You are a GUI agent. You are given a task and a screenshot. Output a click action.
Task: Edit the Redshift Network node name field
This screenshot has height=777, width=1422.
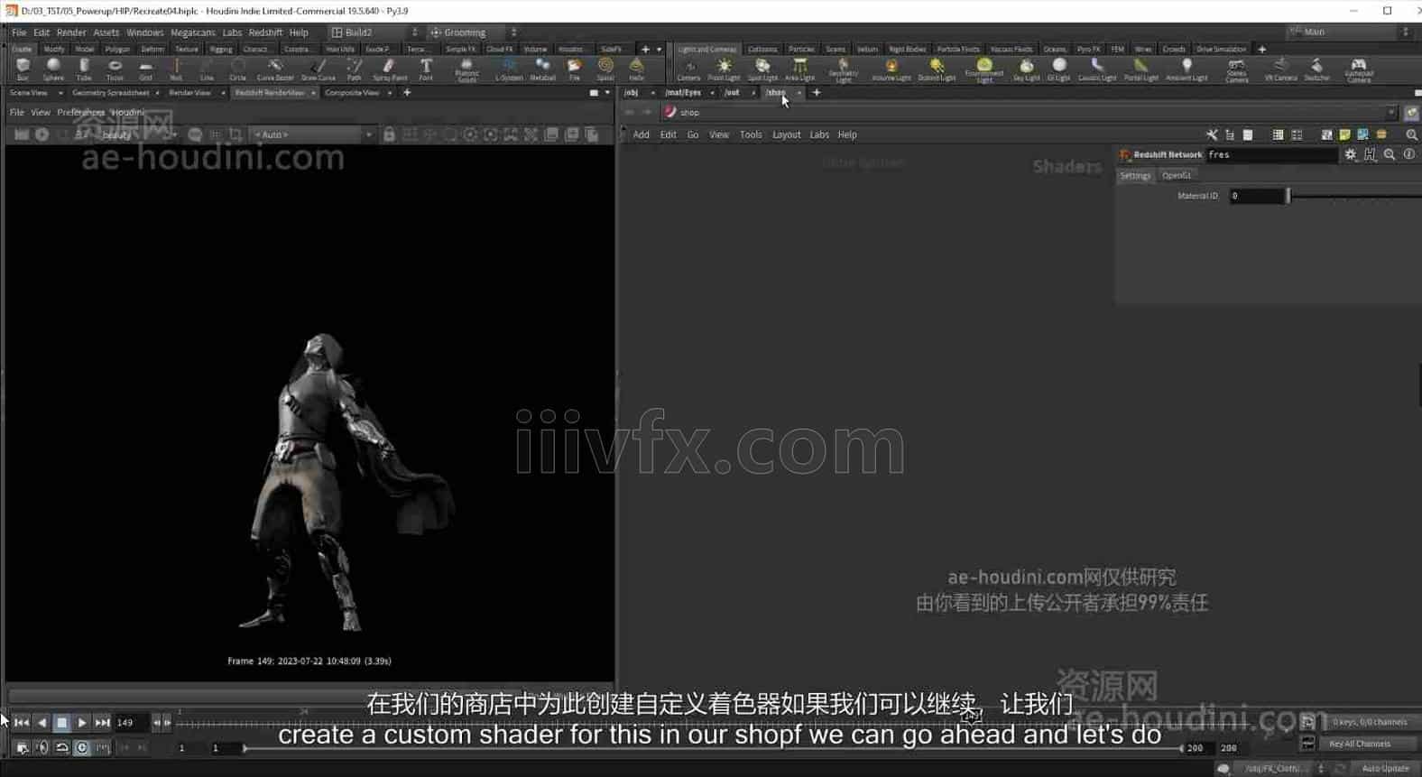[1272, 154]
